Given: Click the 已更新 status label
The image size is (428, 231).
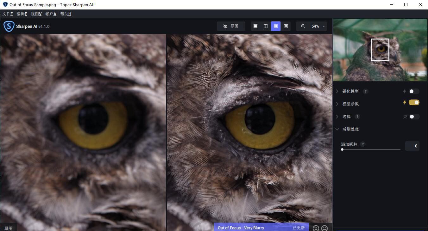Looking at the screenshot, I should [299, 228].
